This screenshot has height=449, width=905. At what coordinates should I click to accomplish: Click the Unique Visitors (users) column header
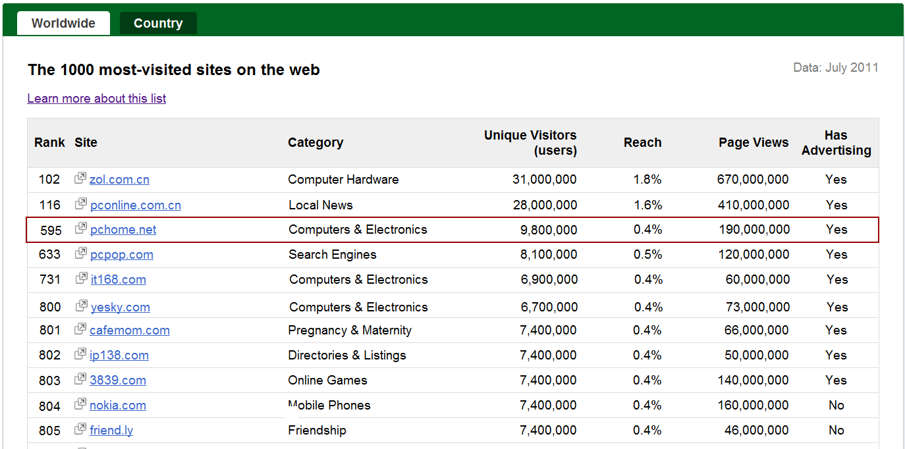[530, 143]
